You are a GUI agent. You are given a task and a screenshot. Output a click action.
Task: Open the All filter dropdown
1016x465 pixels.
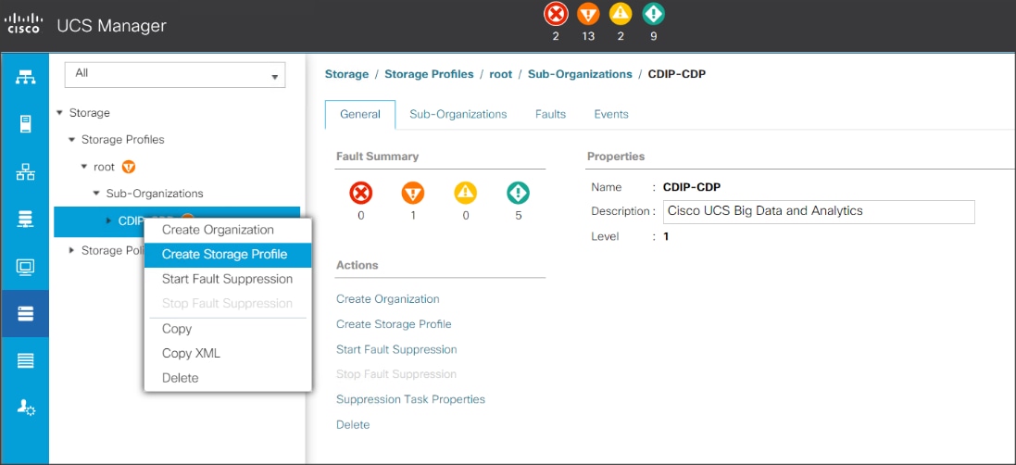click(175, 74)
